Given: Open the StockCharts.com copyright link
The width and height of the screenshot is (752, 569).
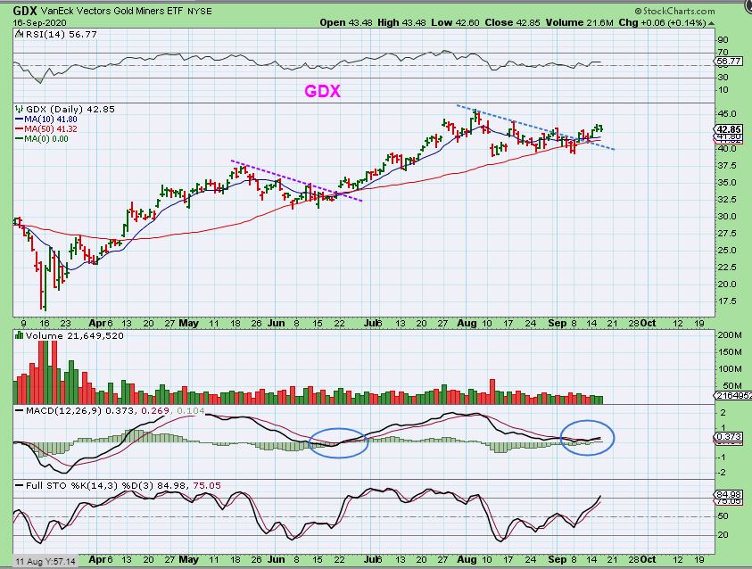Looking at the screenshot, I should [x=674, y=11].
